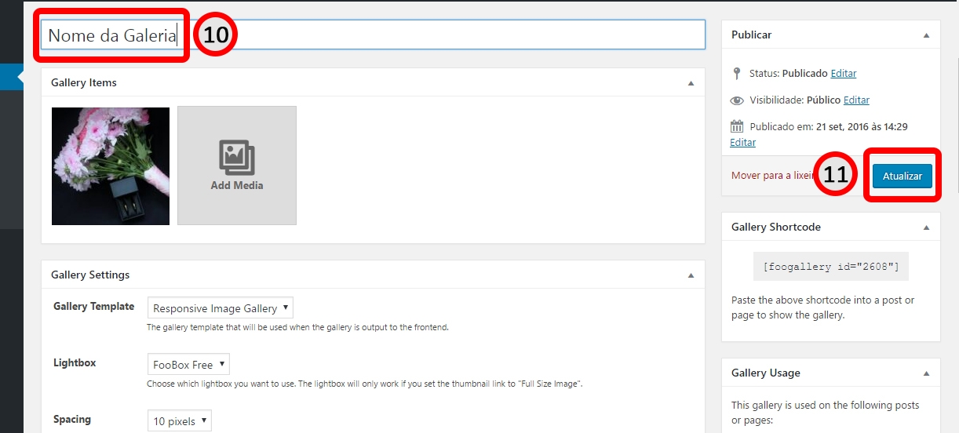The image size is (959, 433).
Task: Edit the publication status link
Action: 844,73
